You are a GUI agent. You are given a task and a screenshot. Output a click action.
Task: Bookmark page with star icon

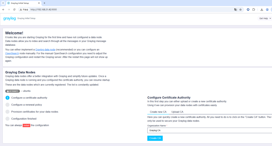(241, 10)
